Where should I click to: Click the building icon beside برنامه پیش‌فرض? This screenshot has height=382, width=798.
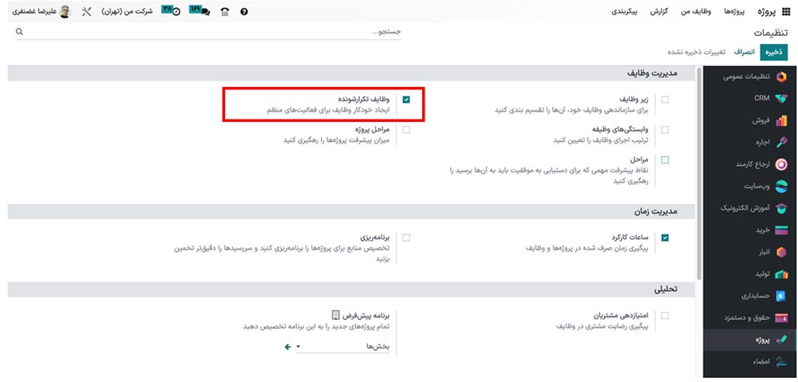coord(334,316)
